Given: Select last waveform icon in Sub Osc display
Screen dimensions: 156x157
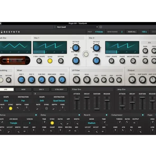Looking at the screenshot, I should pos(27,52).
